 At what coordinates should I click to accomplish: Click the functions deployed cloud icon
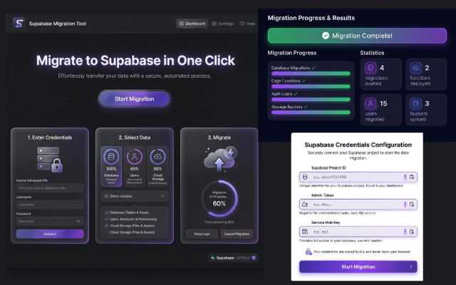coord(416,68)
